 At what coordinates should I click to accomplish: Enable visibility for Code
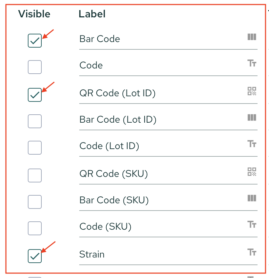coord(34,67)
